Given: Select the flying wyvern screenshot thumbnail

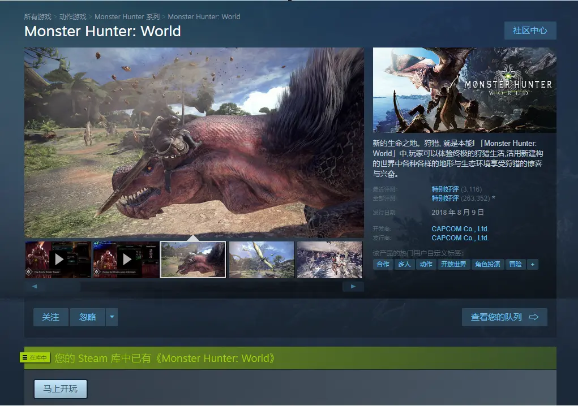Looking at the screenshot, I should [262, 260].
